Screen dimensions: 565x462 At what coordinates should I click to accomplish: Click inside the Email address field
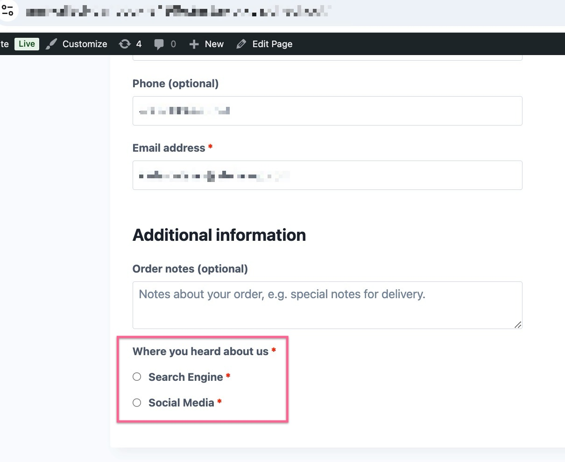tap(327, 175)
